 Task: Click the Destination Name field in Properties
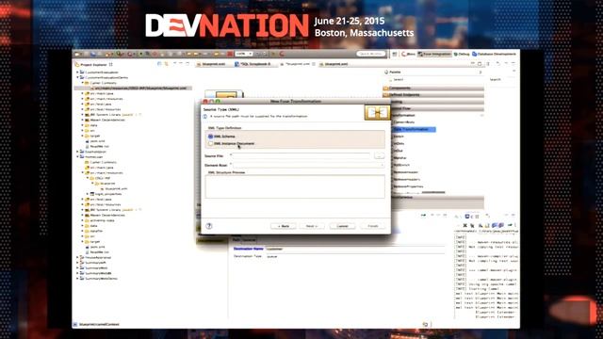pyautogui.click(x=356, y=249)
